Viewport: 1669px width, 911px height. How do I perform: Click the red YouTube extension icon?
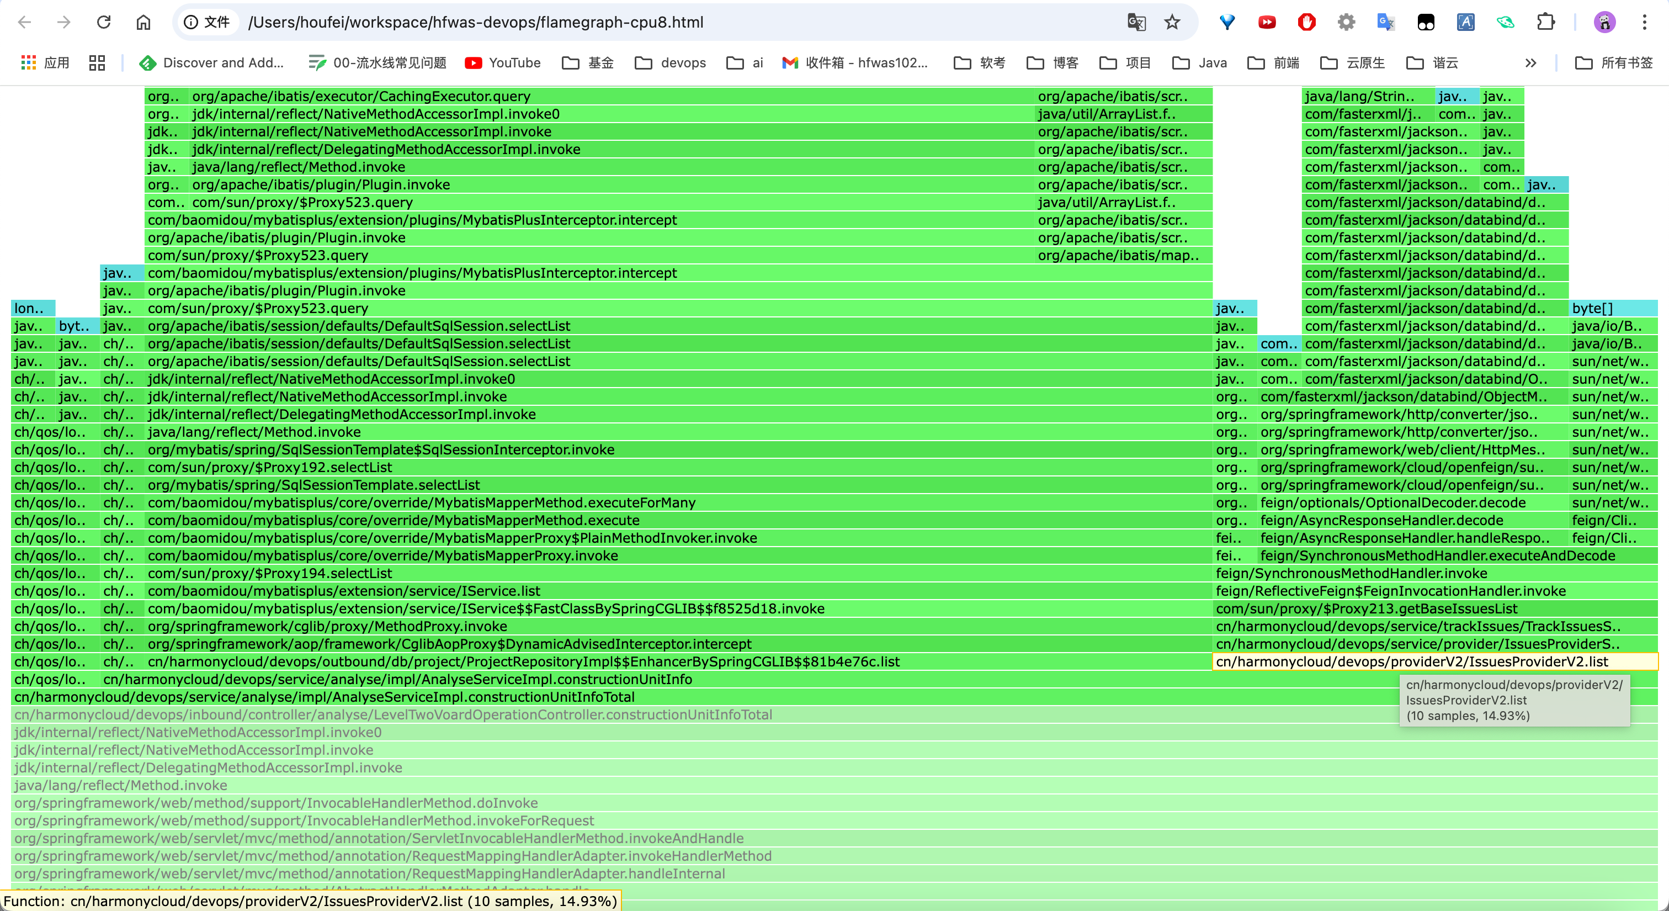tap(1267, 22)
